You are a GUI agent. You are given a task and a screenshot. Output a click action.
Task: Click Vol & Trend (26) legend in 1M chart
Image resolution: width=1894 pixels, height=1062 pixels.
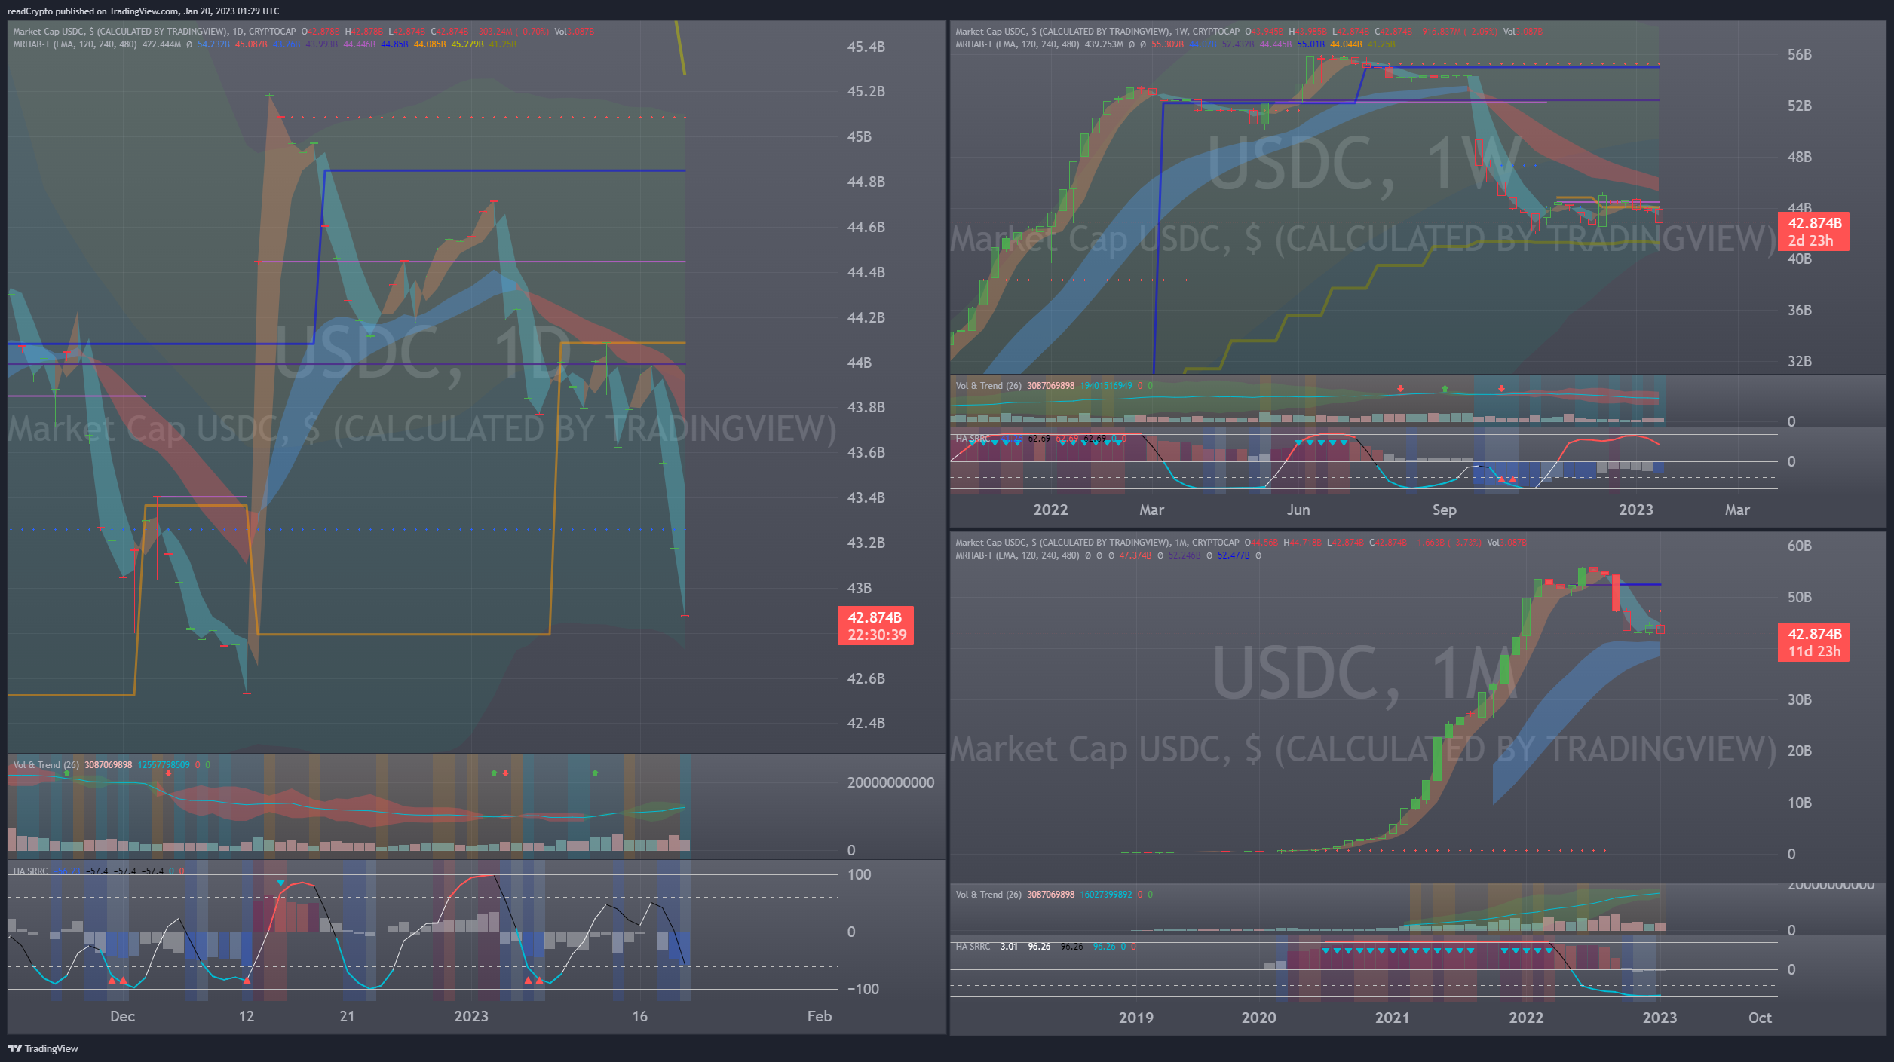[x=988, y=895]
